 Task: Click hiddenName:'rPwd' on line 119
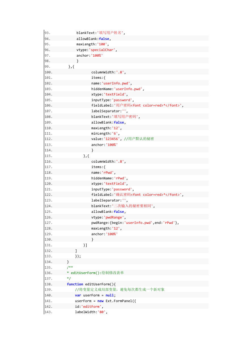[x=110, y=178]
